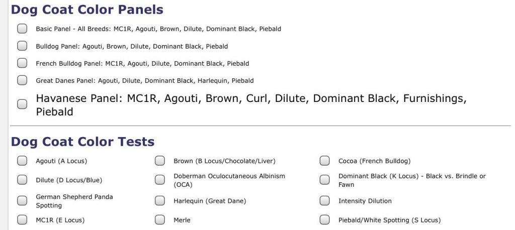This screenshot has height=230, width=515.
Task: Check the MC1R (E Locus) checkbox
Action: click(22, 220)
